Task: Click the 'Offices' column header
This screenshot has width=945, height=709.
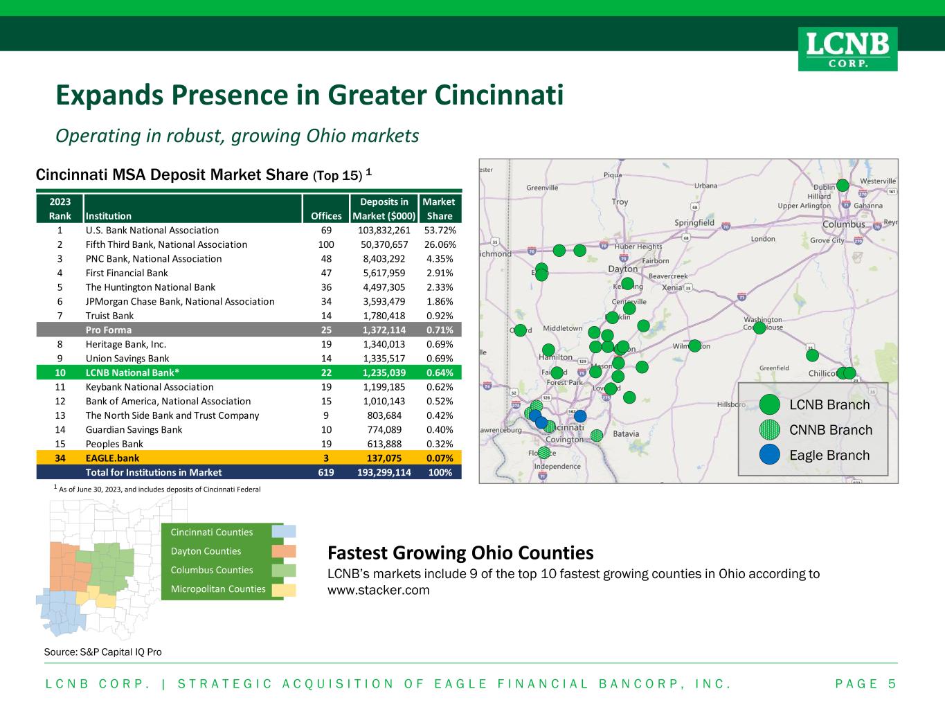Action: click(x=326, y=216)
